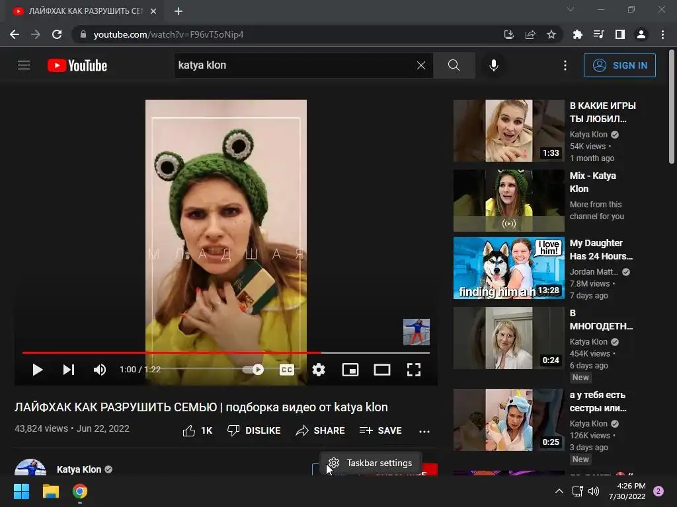This screenshot has height=507, width=677.
Task: Skip to next video
Action: pyautogui.click(x=69, y=370)
